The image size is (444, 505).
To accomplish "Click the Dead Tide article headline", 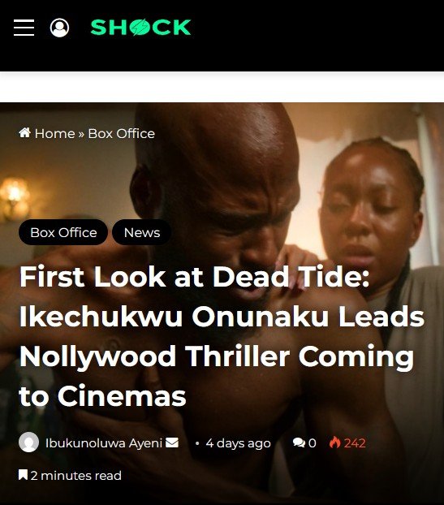I will 222,336.
